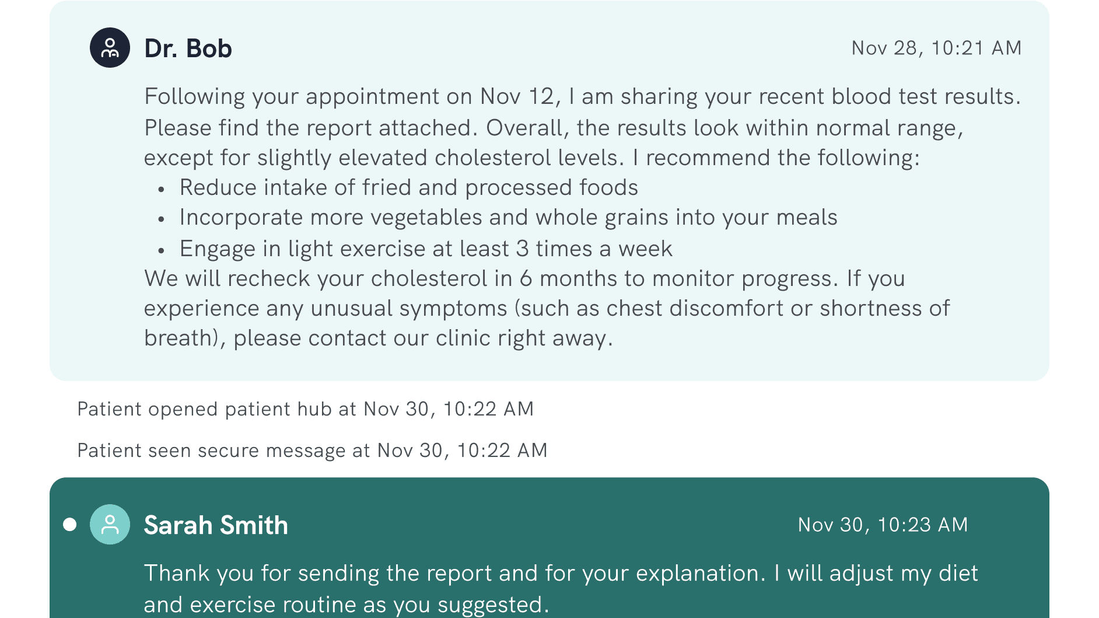Image resolution: width=1099 pixels, height=618 pixels.
Task: Click the "please contact our clinic right away" text
Action: point(423,338)
